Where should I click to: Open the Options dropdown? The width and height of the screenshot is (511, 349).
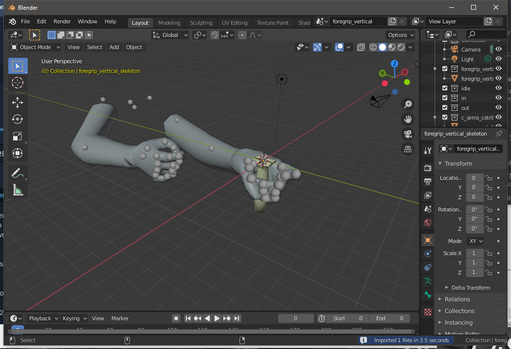click(401, 35)
